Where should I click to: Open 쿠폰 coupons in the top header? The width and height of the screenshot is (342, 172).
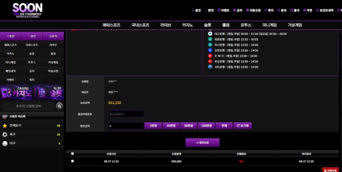pos(308,10)
